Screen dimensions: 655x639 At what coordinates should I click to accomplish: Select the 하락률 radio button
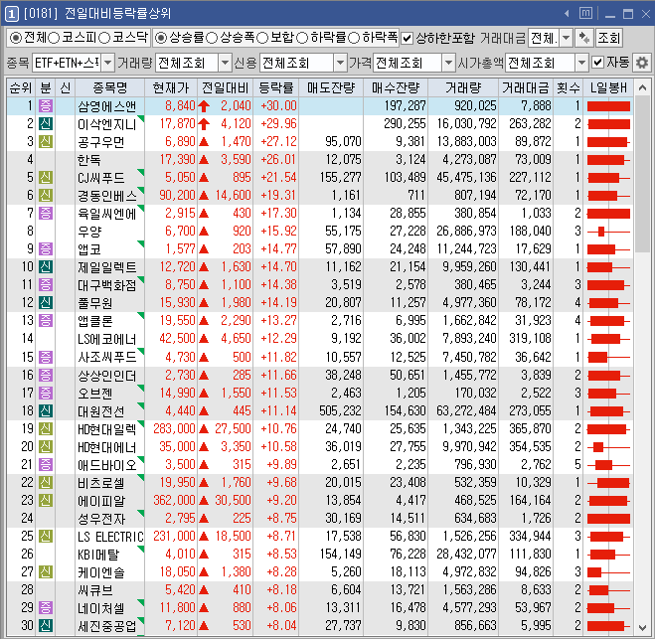tap(302, 38)
